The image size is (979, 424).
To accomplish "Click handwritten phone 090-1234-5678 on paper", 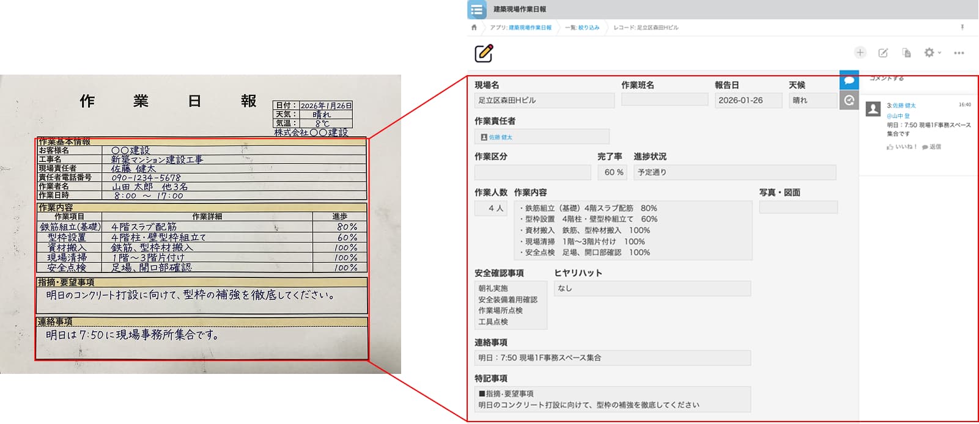I will point(146,178).
